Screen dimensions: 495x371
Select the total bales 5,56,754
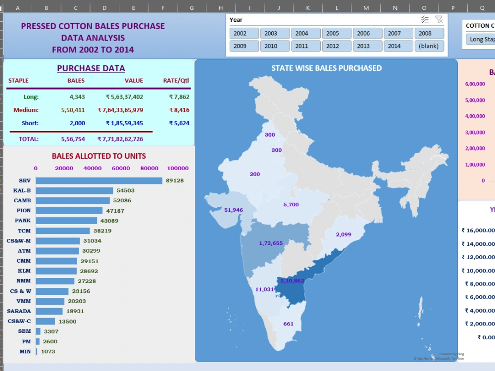point(73,139)
